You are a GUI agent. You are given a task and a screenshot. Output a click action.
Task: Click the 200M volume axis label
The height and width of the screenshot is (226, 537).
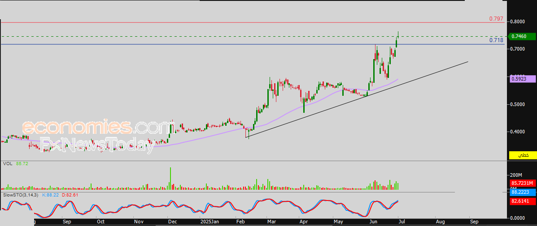(517, 175)
